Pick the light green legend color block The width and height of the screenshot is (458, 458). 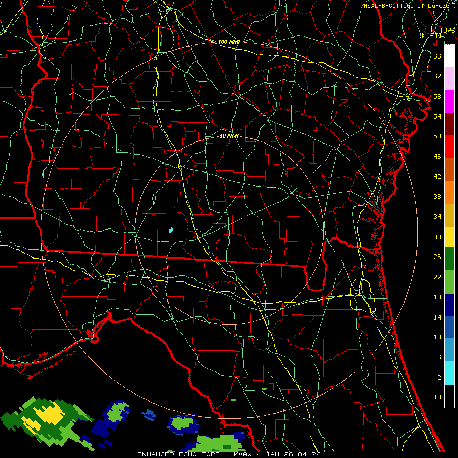pyautogui.click(x=449, y=282)
